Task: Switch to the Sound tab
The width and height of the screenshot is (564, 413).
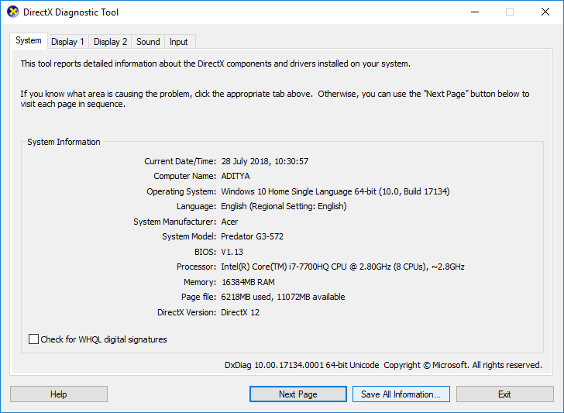Action: (148, 42)
